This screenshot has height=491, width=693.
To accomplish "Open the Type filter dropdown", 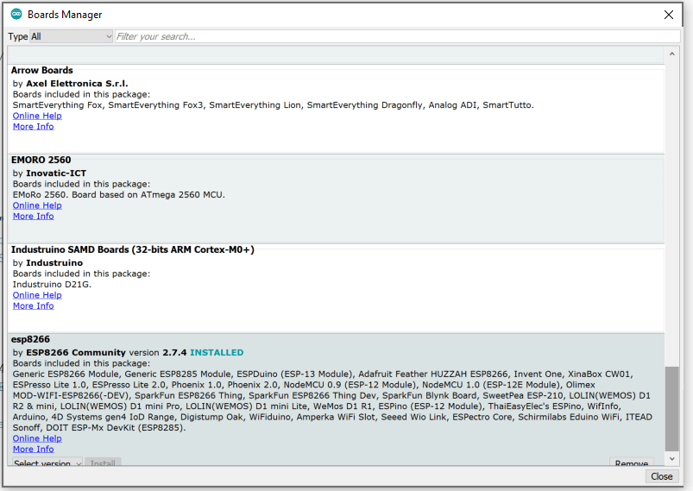I will (71, 36).
